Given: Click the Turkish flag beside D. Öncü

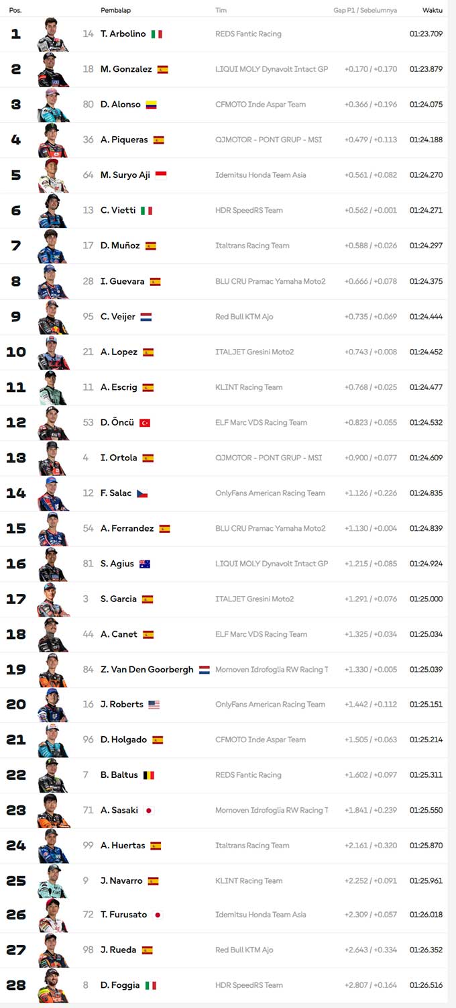Looking at the screenshot, I should click(145, 423).
